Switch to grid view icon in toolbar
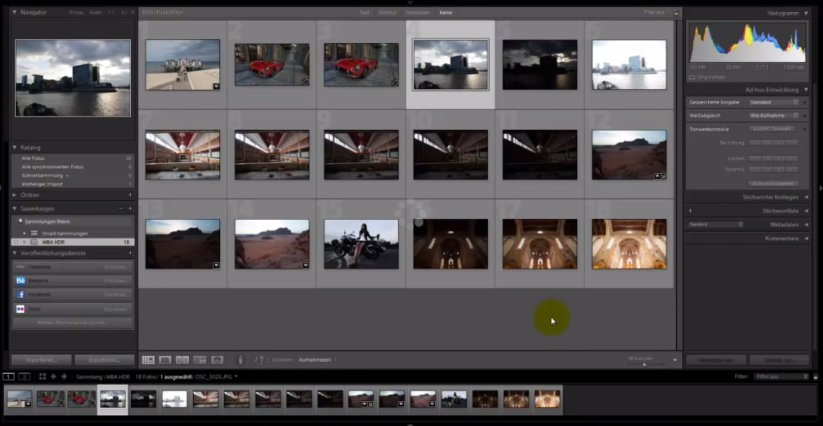823x426 pixels. (x=148, y=360)
